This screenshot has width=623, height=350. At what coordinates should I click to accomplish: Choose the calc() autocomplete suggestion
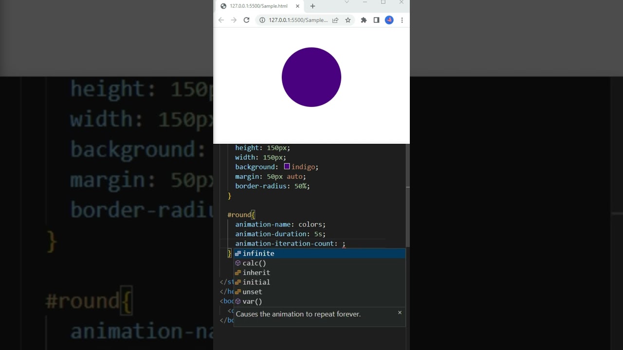pyautogui.click(x=319, y=263)
